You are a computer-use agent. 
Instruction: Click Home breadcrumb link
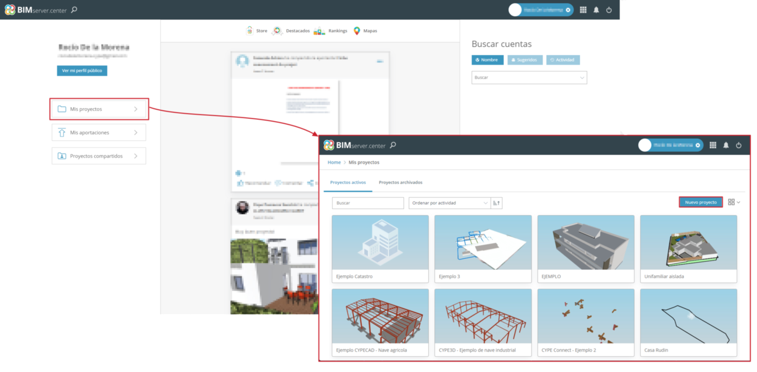[334, 162]
